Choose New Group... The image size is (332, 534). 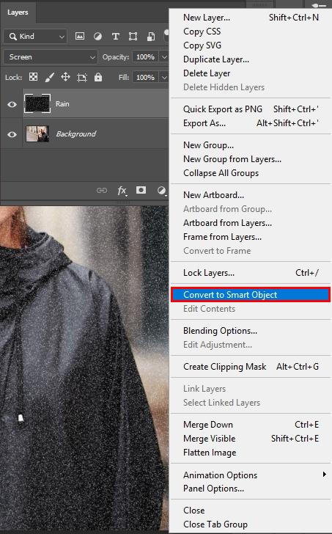208,145
